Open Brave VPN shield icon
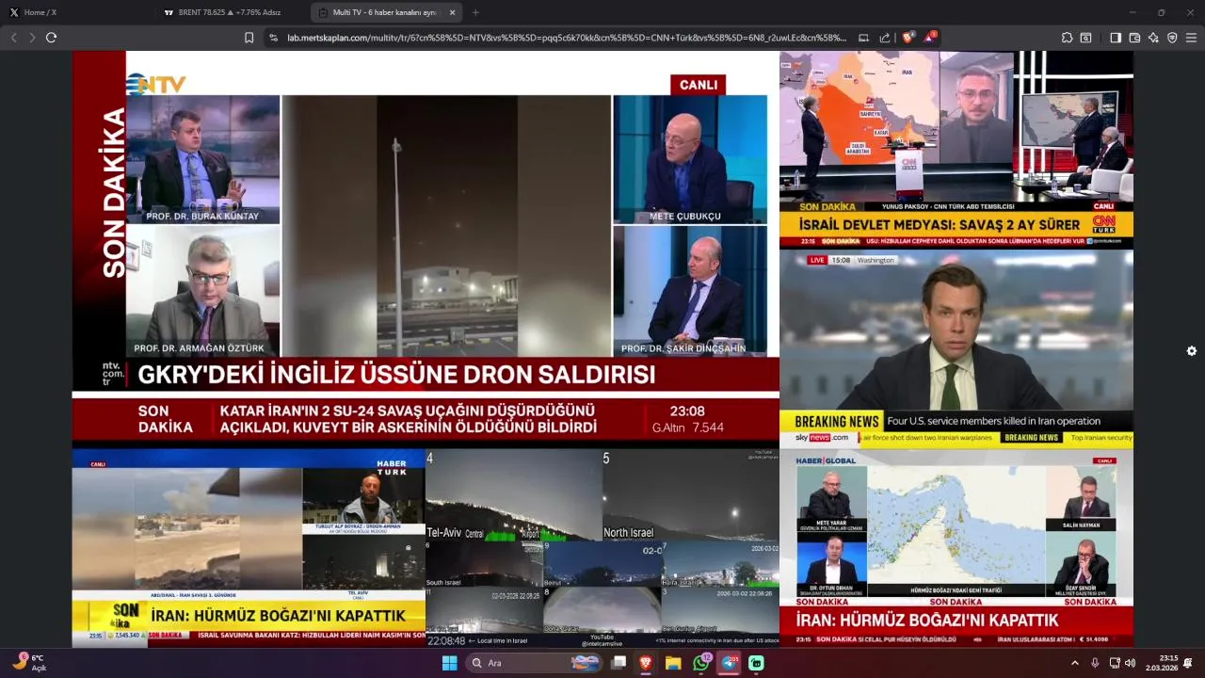1205x678 pixels. point(1172,38)
